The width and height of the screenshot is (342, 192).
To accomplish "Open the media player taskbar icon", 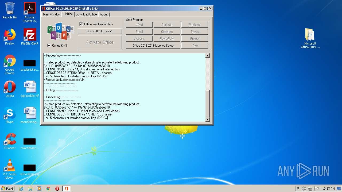I will [39, 189].
